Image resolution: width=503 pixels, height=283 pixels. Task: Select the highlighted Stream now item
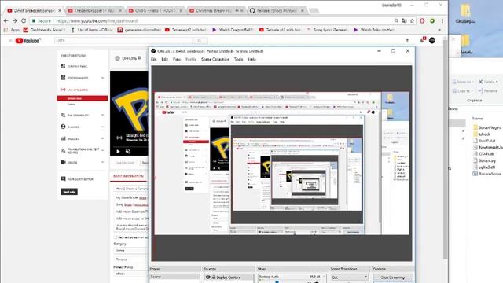[x=83, y=98]
